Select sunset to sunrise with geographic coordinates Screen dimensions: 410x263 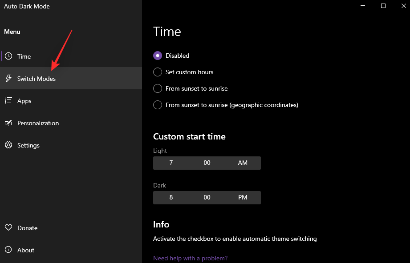point(157,104)
